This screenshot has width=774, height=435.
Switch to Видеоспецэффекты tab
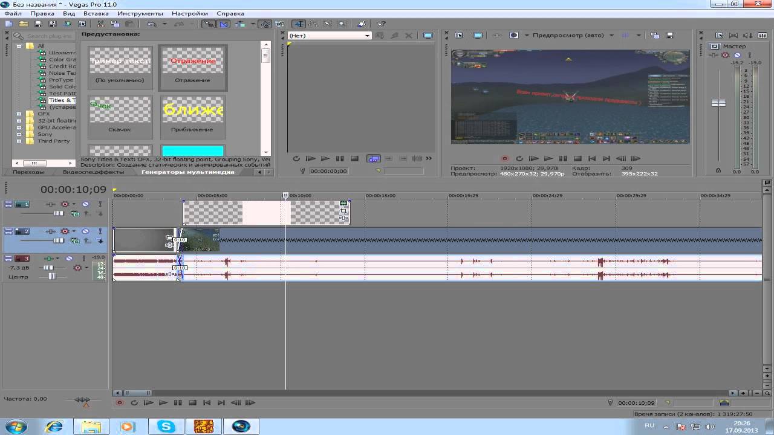pyautogui.click(x=93, y=172)
